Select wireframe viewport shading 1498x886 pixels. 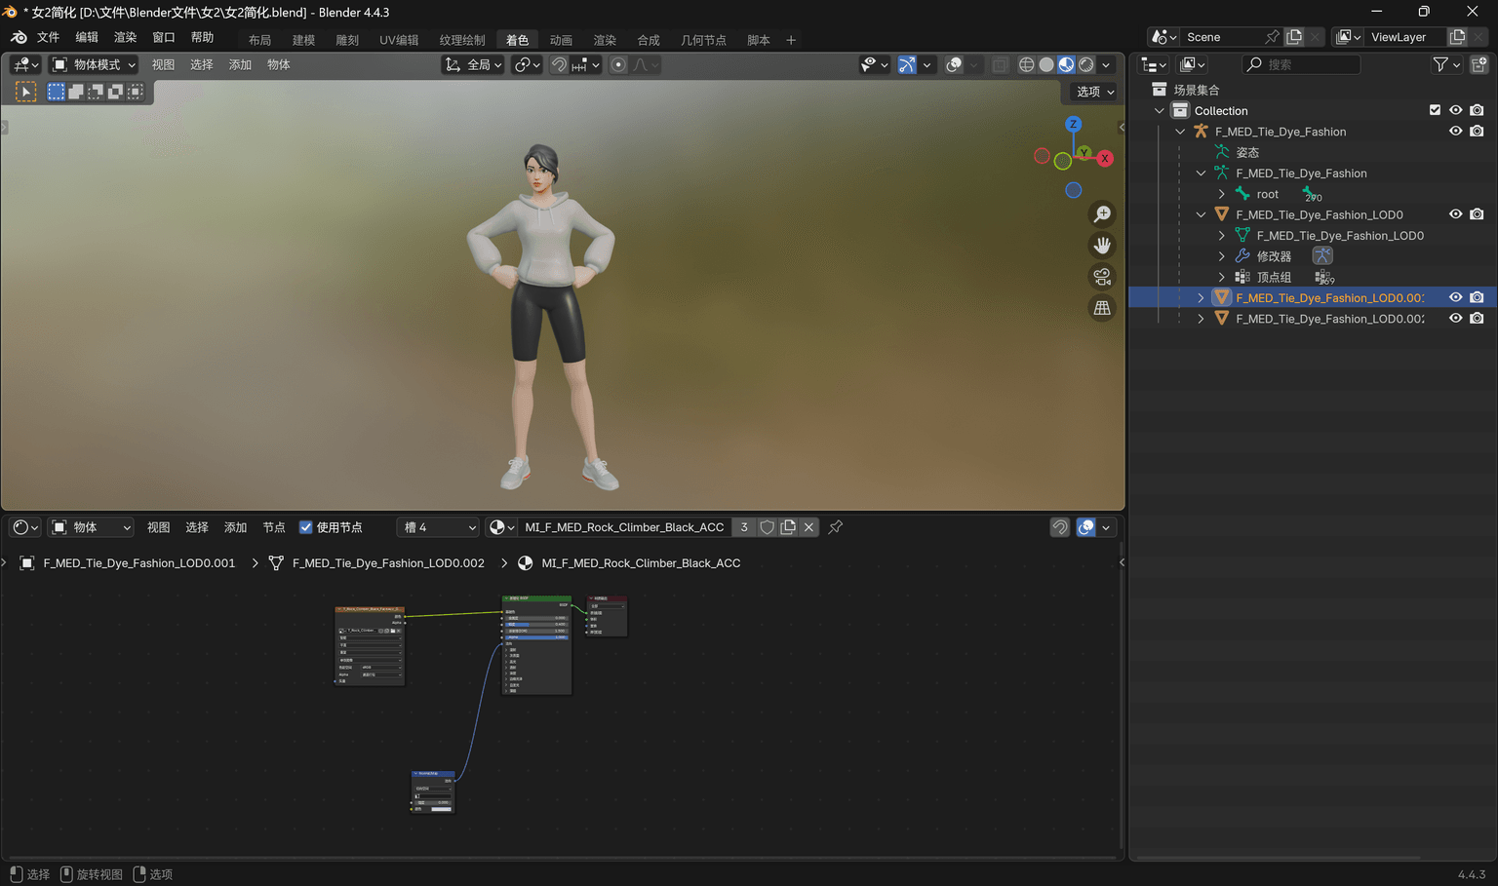tap(1026, 64)
